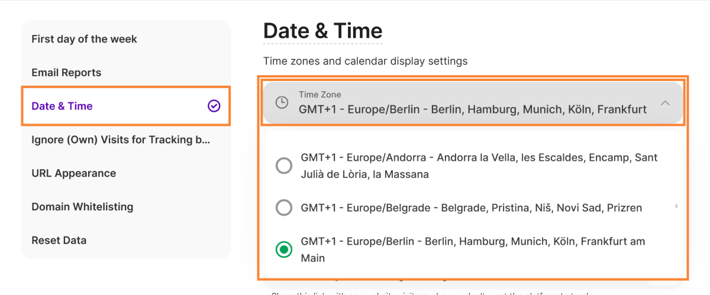710x295 pixels.
Task: Open First day of the week settings
Action: point(84,39)
